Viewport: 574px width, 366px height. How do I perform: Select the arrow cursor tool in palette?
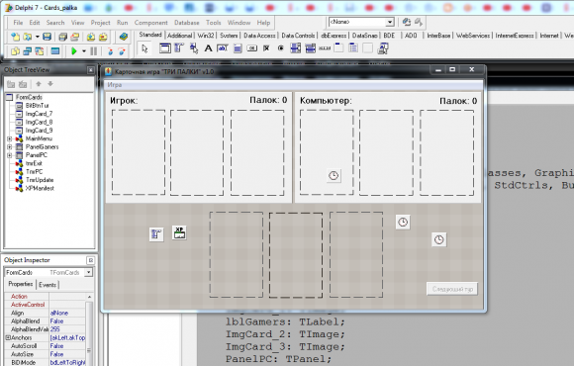144,48
